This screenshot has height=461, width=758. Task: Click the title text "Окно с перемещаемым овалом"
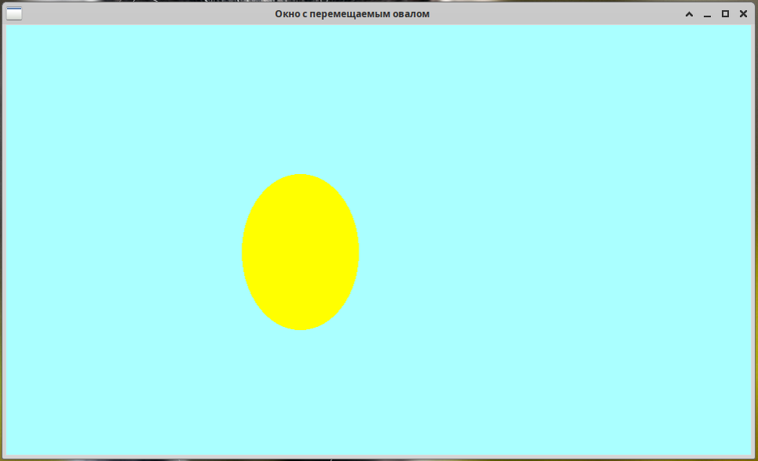(352, 14)
